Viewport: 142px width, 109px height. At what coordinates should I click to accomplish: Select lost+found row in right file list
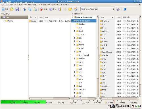119,52
